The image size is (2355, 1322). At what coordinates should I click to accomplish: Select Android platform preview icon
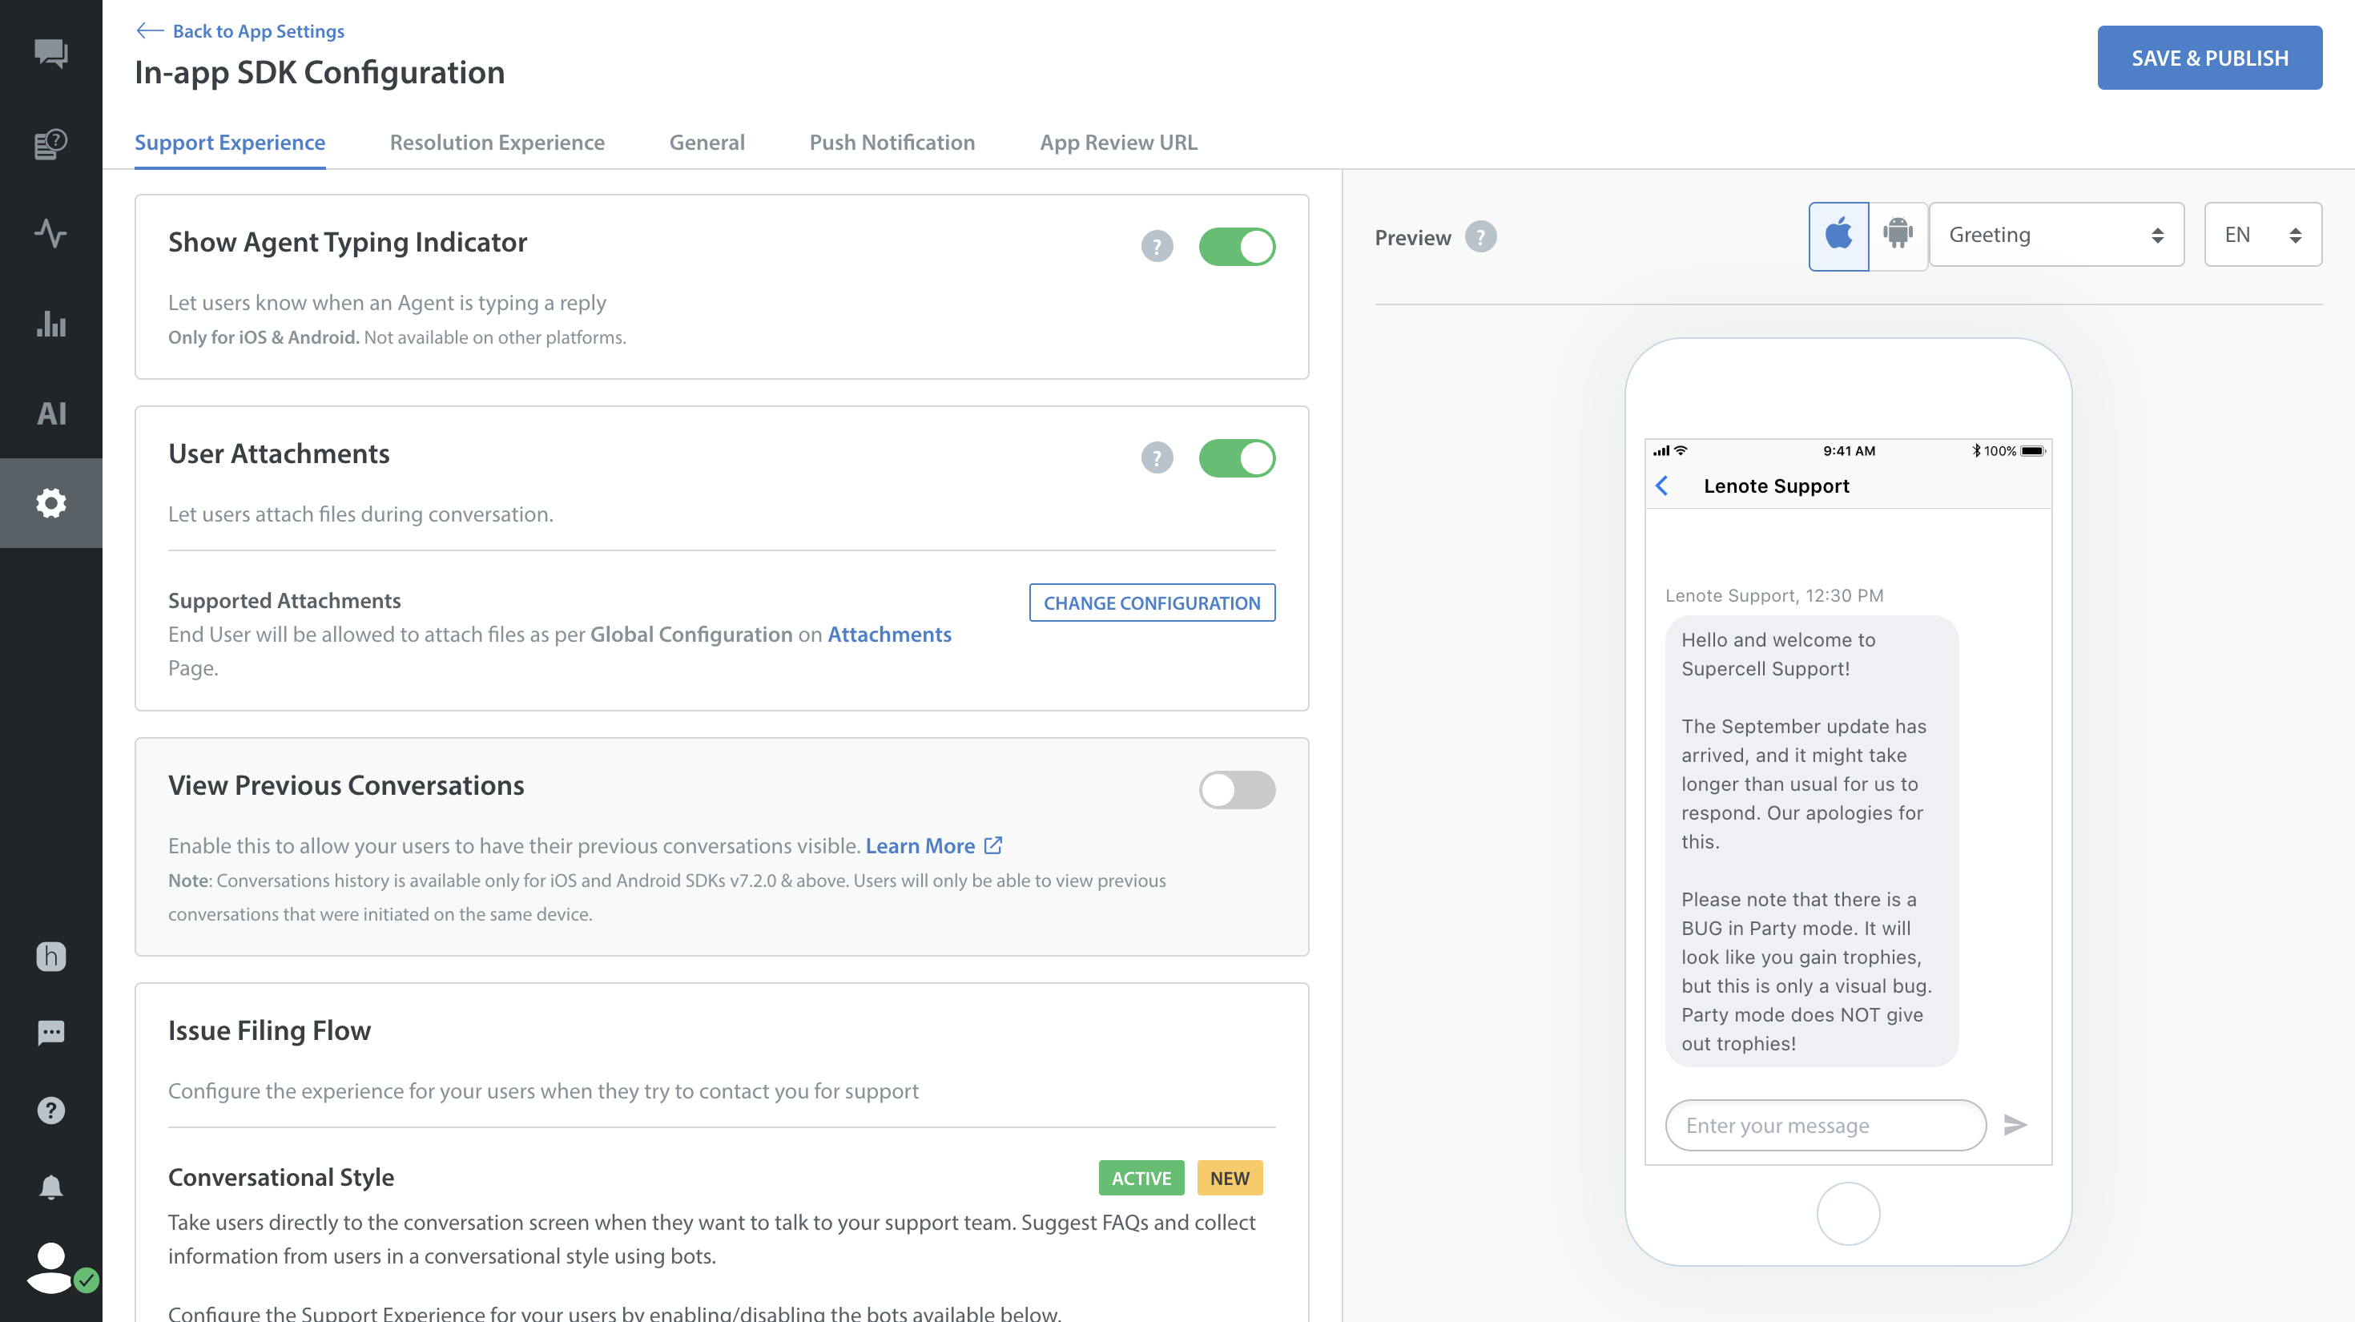coord(1898,235)
